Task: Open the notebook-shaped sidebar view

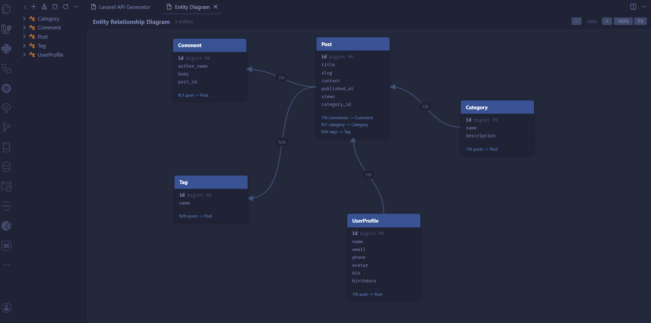Action: (x=6, y=147)
